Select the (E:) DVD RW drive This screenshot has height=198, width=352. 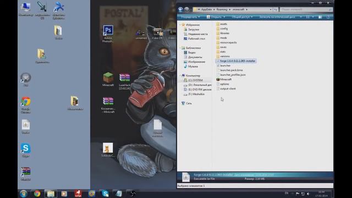coord(200,90)
